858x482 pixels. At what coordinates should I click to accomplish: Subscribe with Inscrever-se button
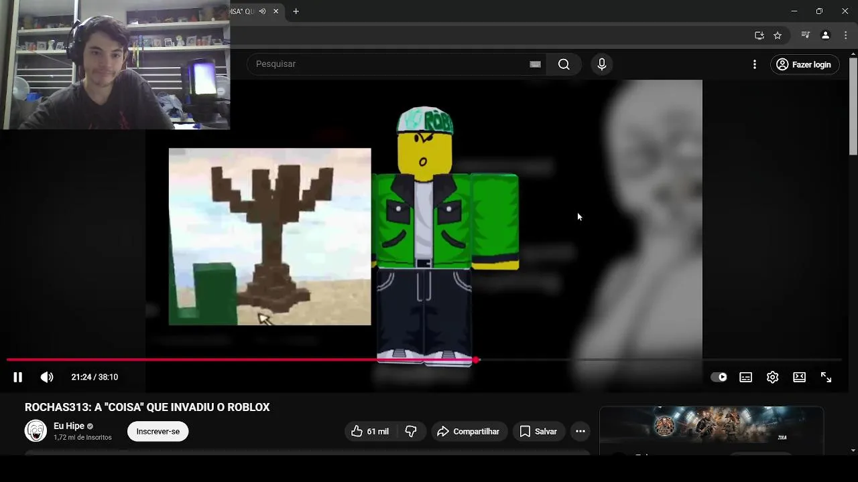[x=158, y=432]
